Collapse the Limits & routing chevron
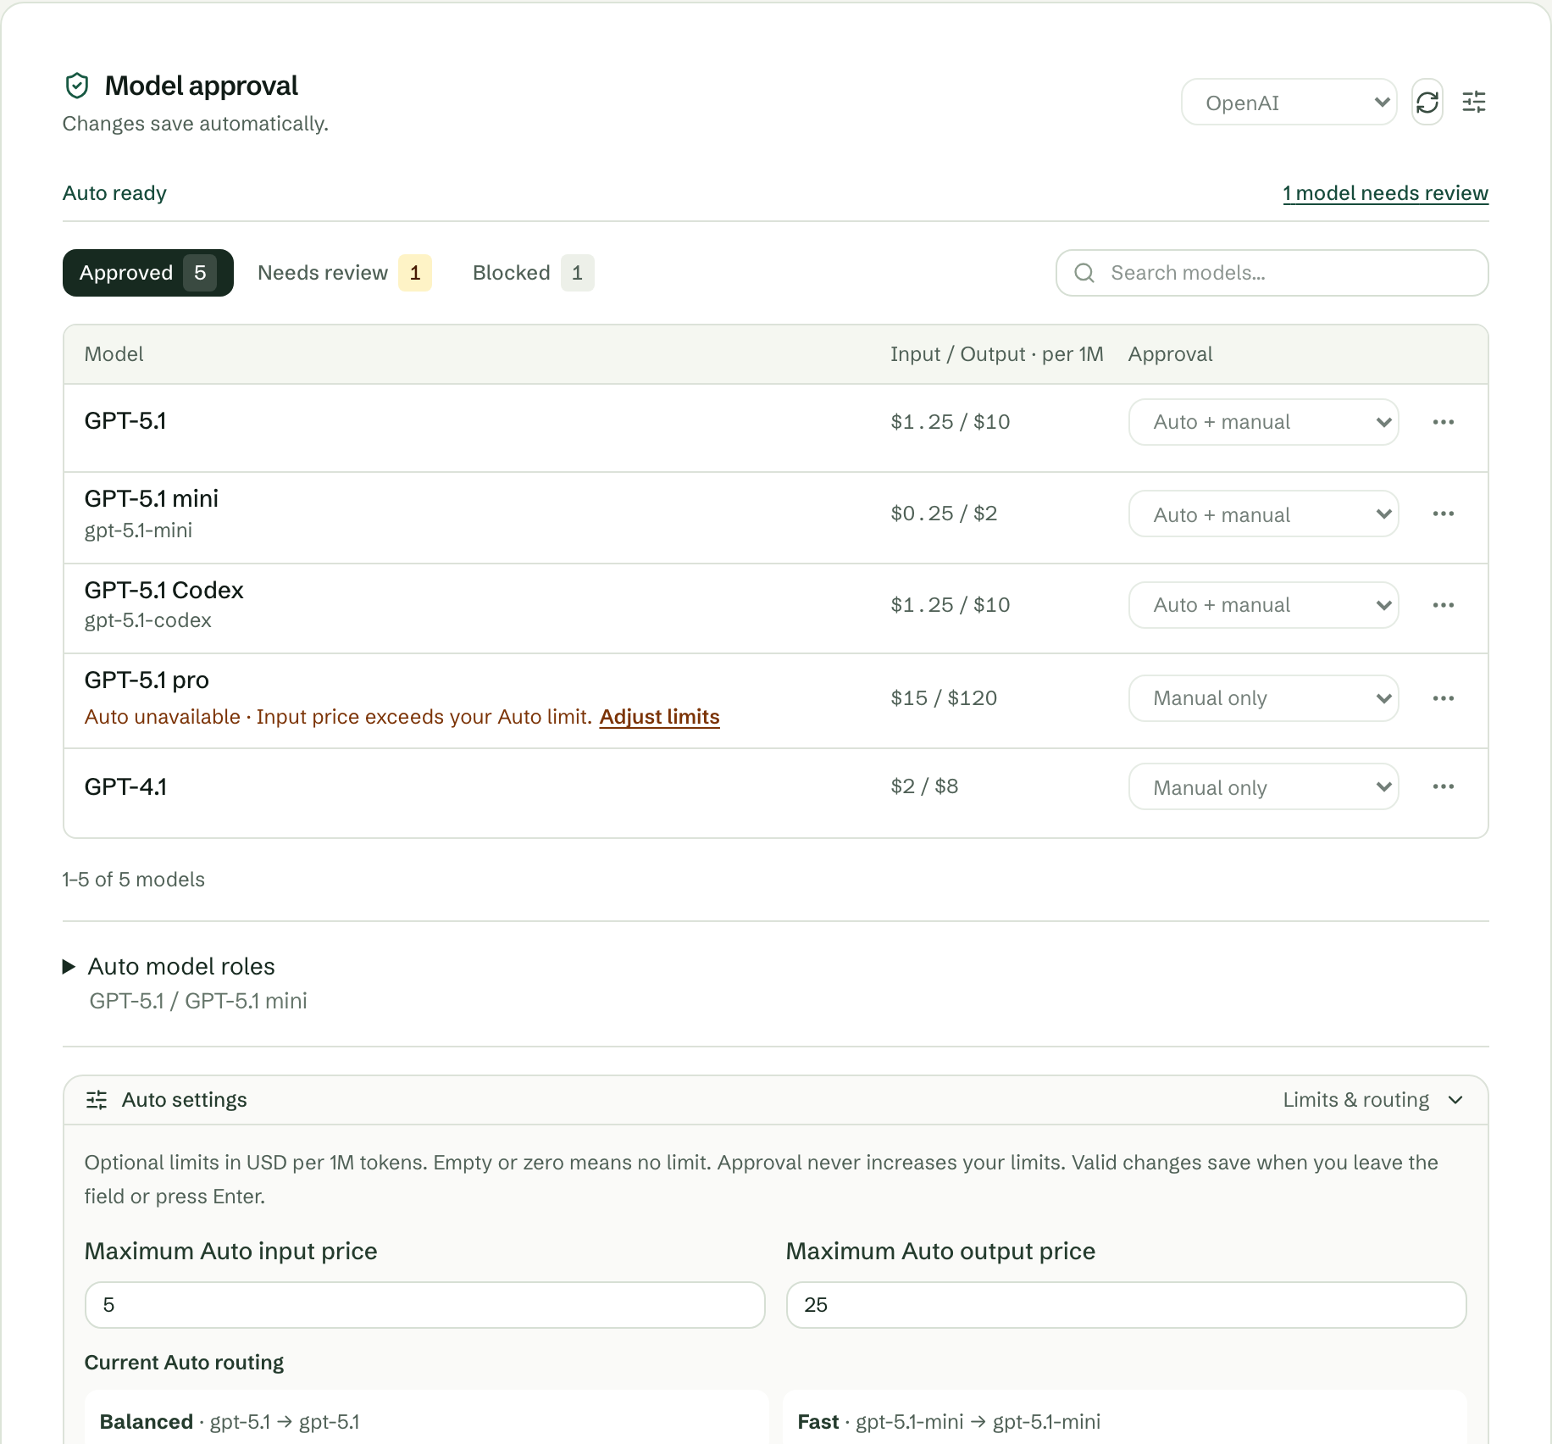1552x1444 pixels. (1455, 1100)
